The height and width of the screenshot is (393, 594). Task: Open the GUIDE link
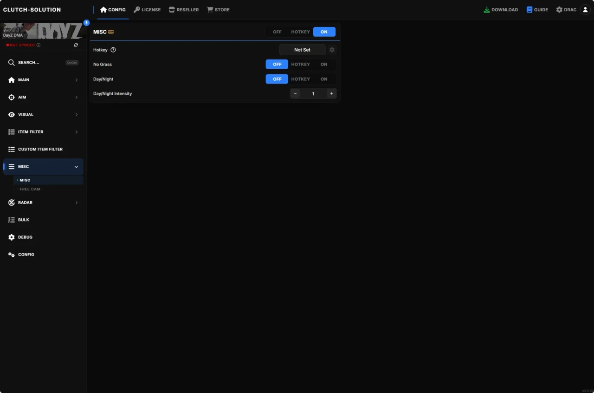pos(537,10)
